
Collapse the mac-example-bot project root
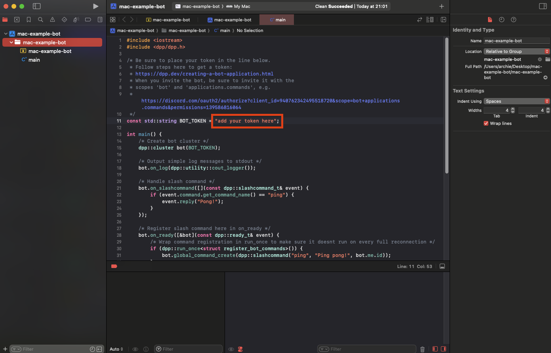click(6, 34)
